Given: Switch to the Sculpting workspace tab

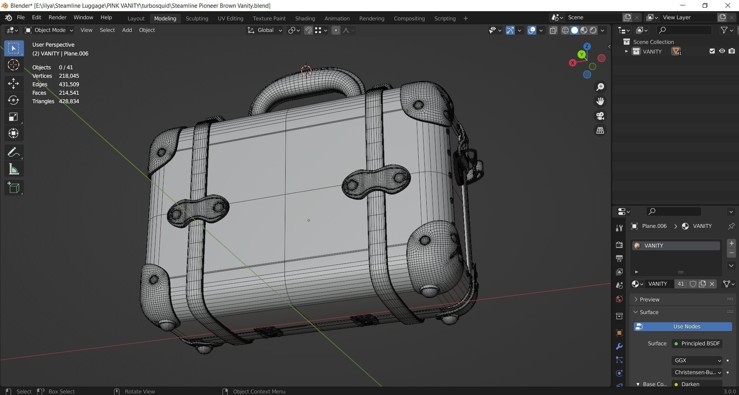Looking at the screenshot, I should [197, 18].
